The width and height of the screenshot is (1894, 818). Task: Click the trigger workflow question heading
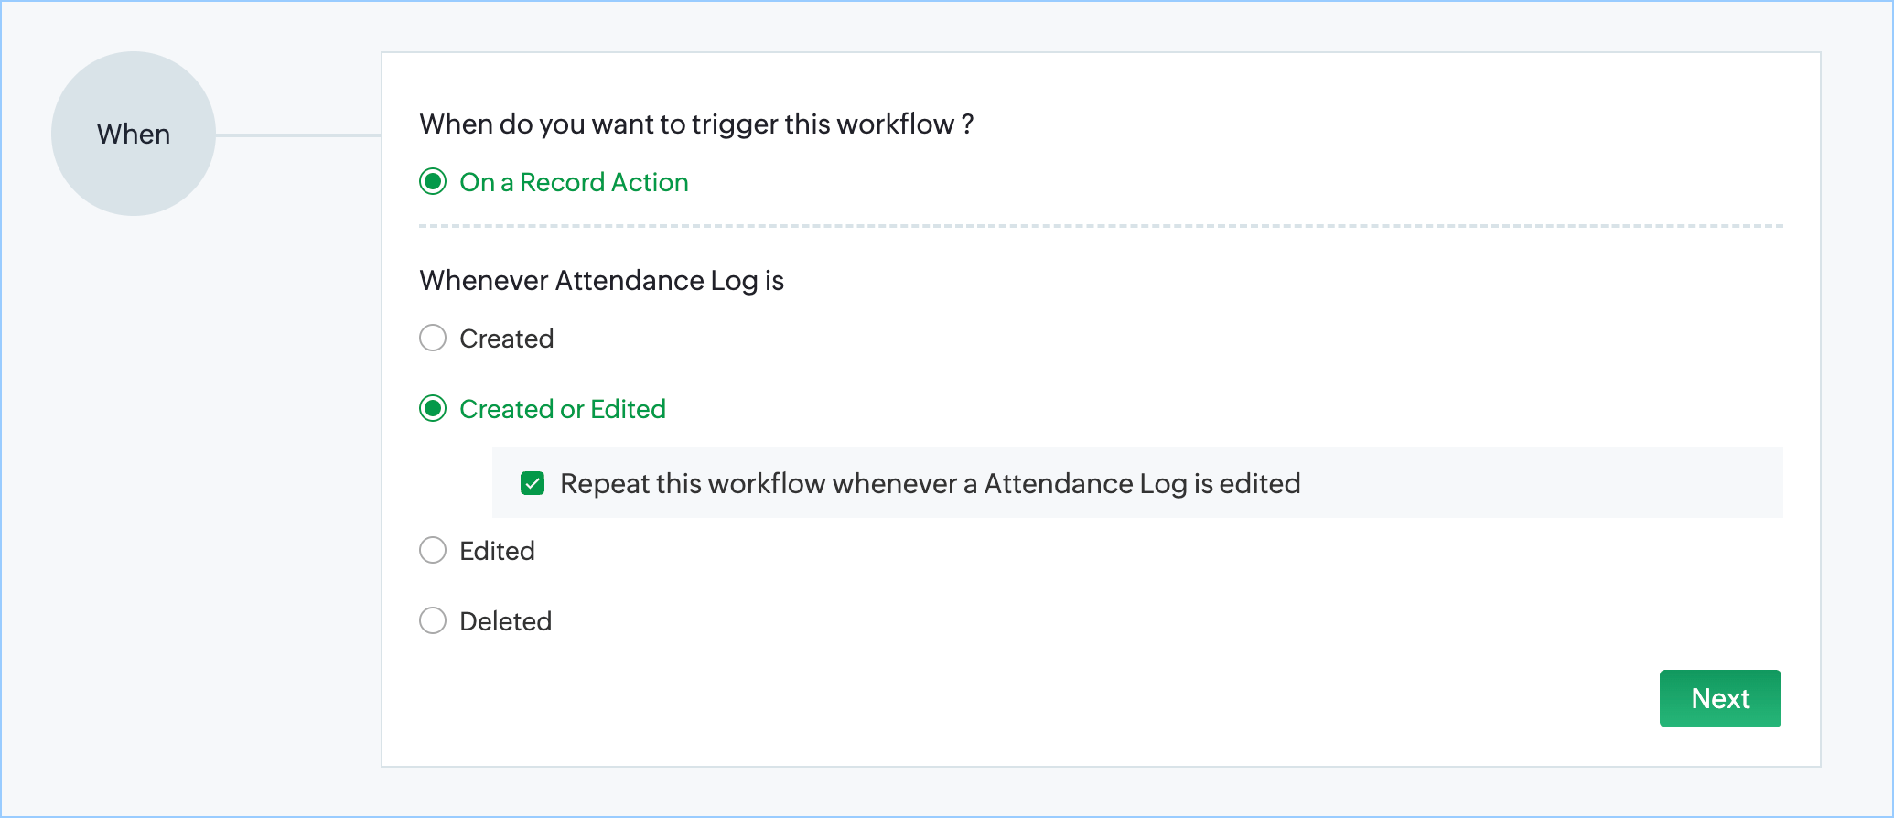coord(695,124)
